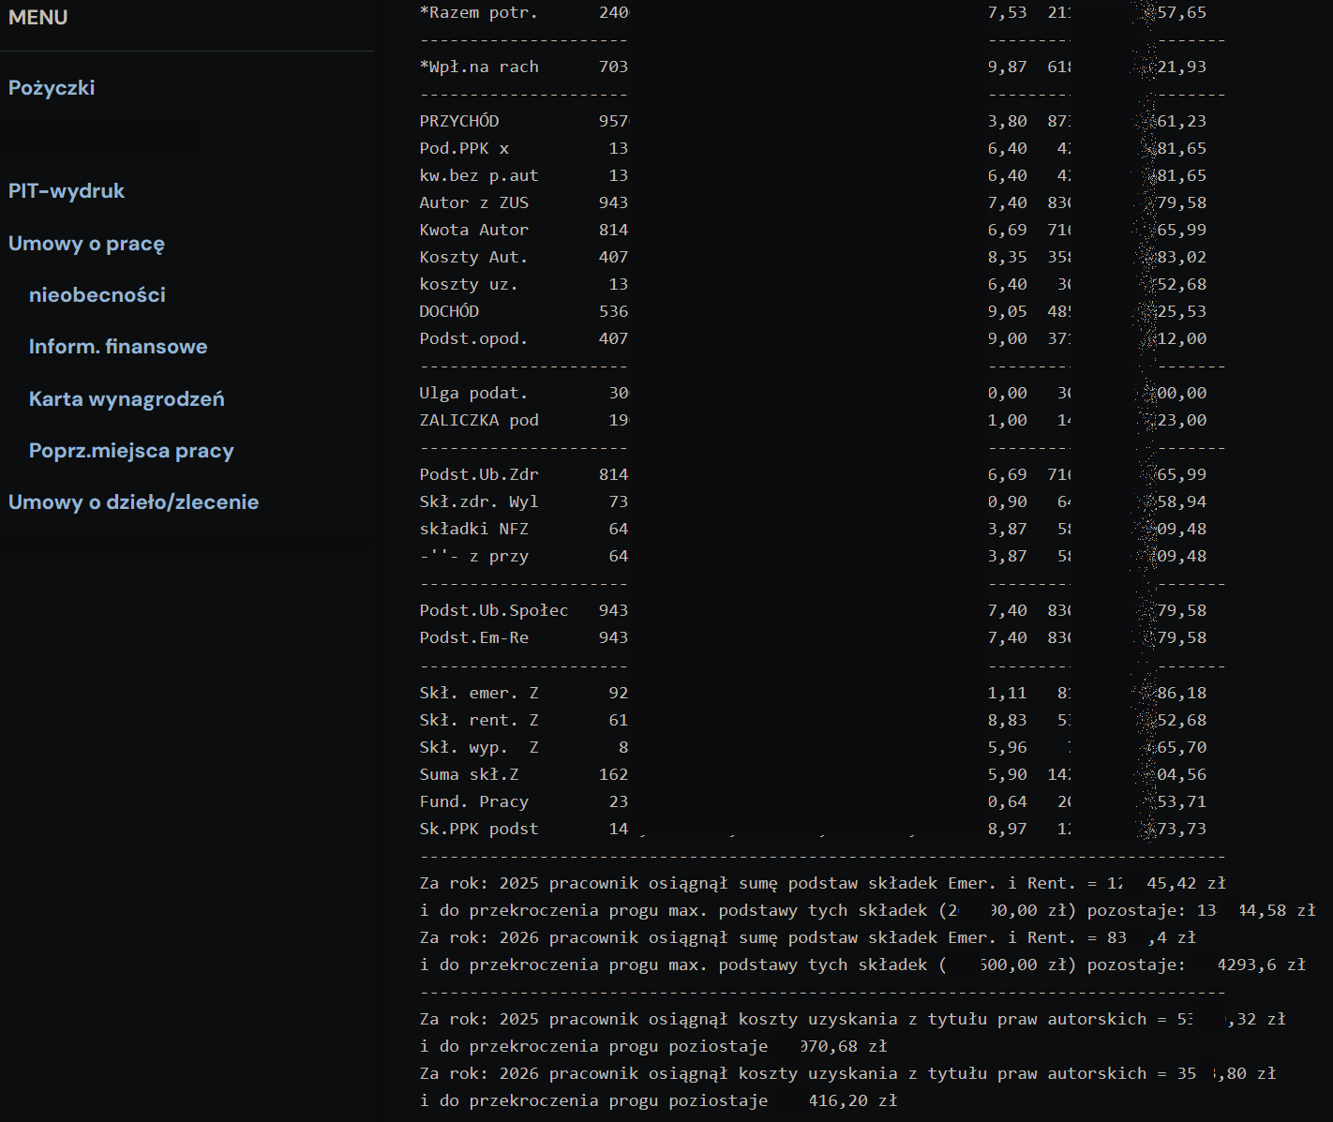Click the DOCHÓD row label
1333x1122 pixels.
click(449, 311)
